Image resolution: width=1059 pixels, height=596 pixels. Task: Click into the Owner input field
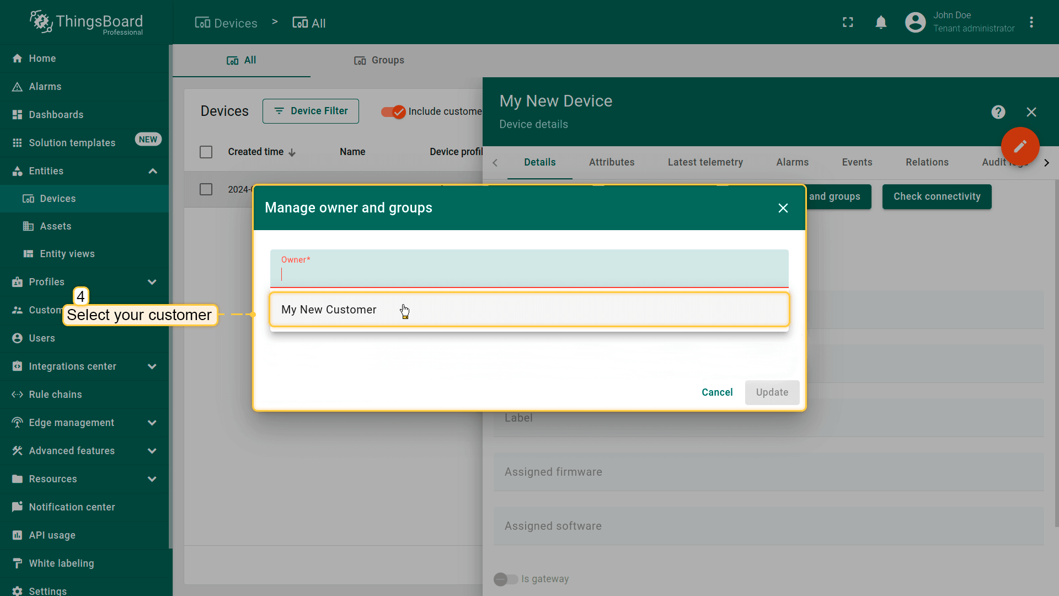(528, 274)
